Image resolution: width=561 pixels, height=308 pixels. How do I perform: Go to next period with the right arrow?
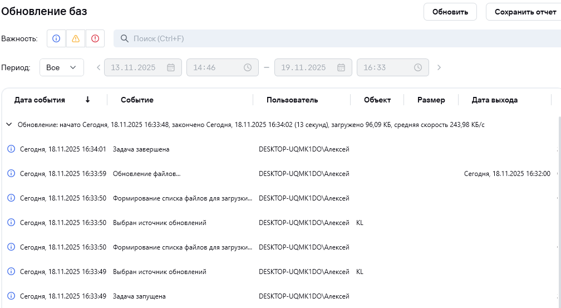pos(439,67)
